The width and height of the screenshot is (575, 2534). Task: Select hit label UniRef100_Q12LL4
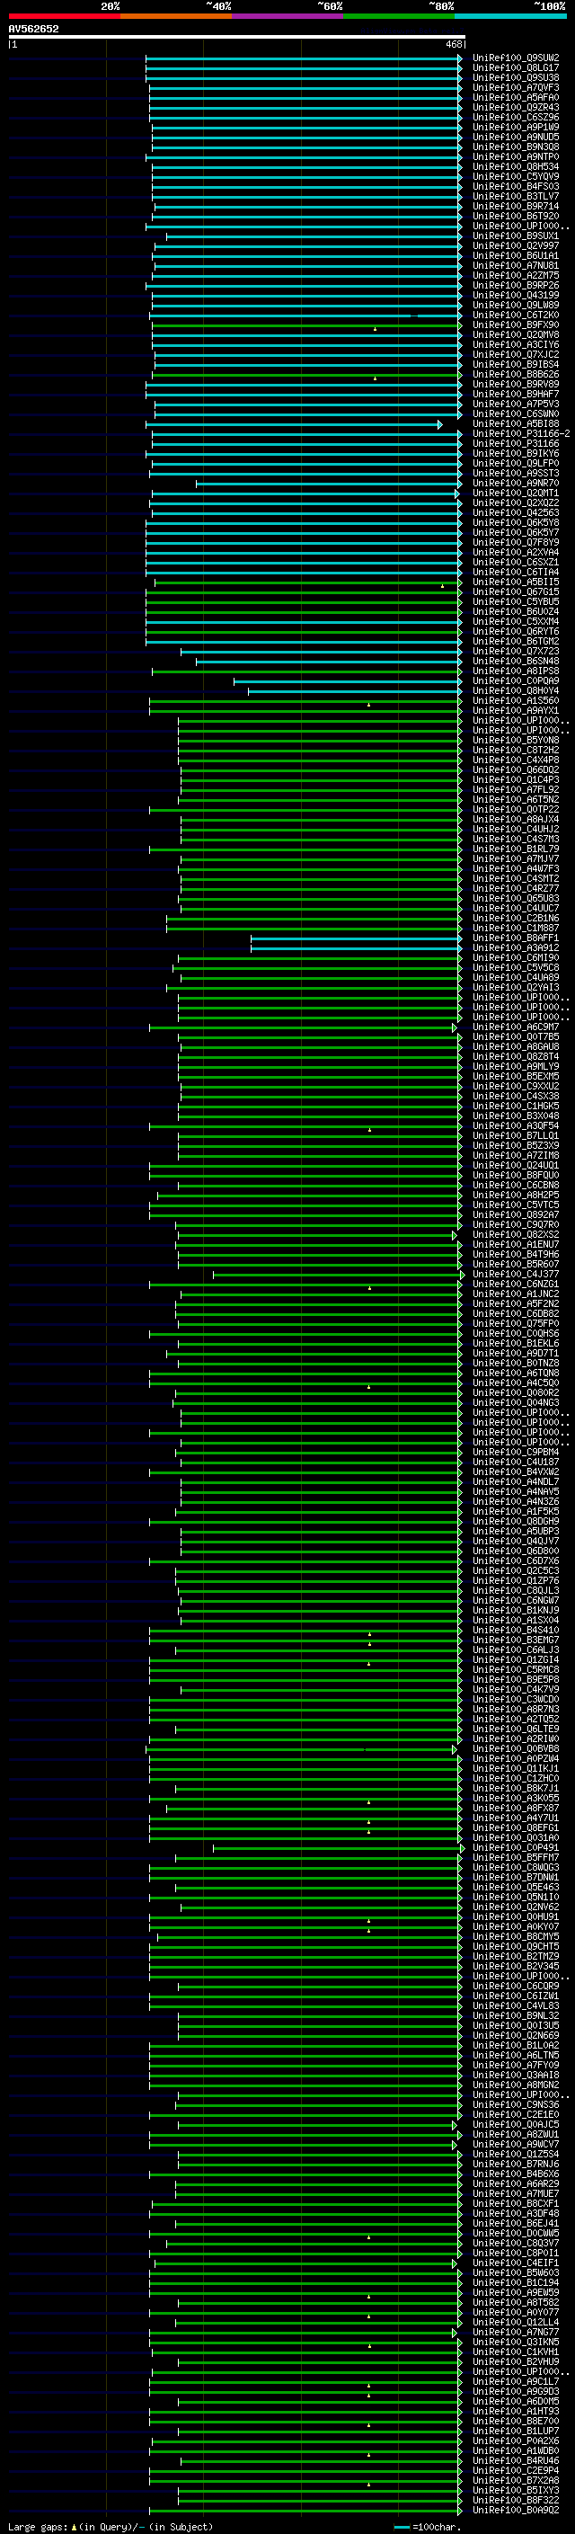pyautogui.click(x=516, y=2322)
